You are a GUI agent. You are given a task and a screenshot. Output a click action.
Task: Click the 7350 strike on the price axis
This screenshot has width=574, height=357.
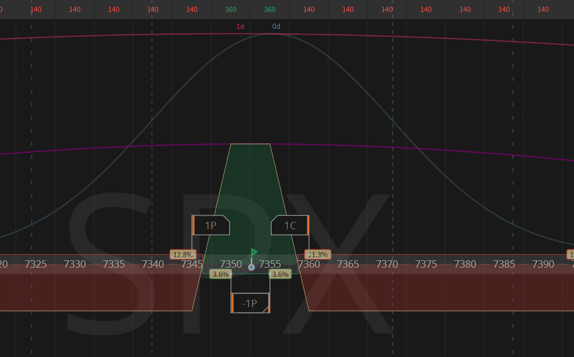pyautogui.click(x=231, y=264)
